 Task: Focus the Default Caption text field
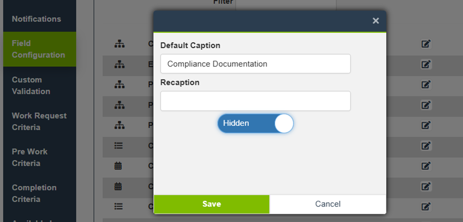(255, 64)
